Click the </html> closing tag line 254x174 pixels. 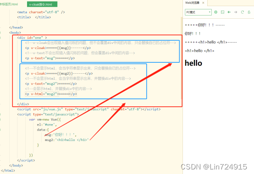tap(8, 171)
